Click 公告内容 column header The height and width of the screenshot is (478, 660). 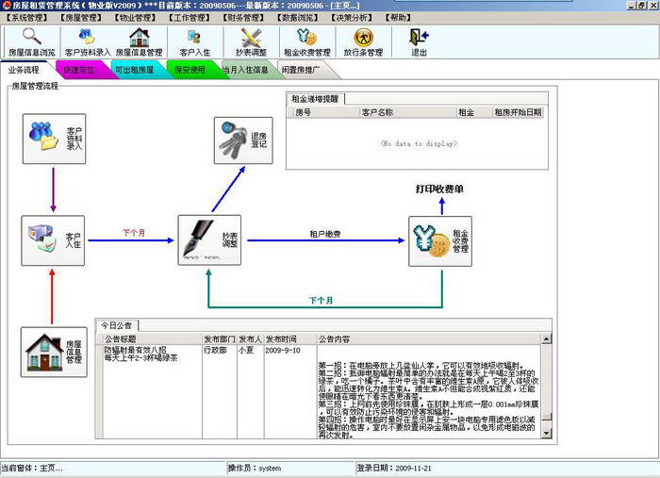click(428, 338)
